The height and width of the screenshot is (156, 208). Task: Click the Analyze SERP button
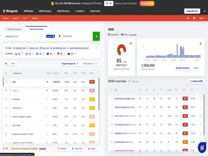pyautogui.click(x=197, y=81)
